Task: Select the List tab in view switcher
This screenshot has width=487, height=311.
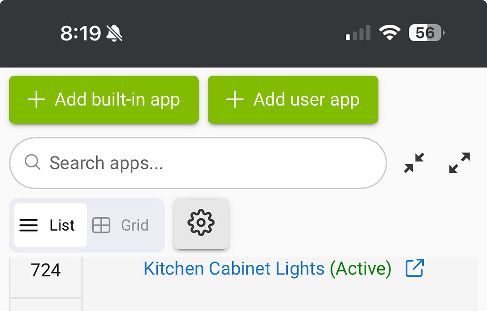Action: coord(49,225)
